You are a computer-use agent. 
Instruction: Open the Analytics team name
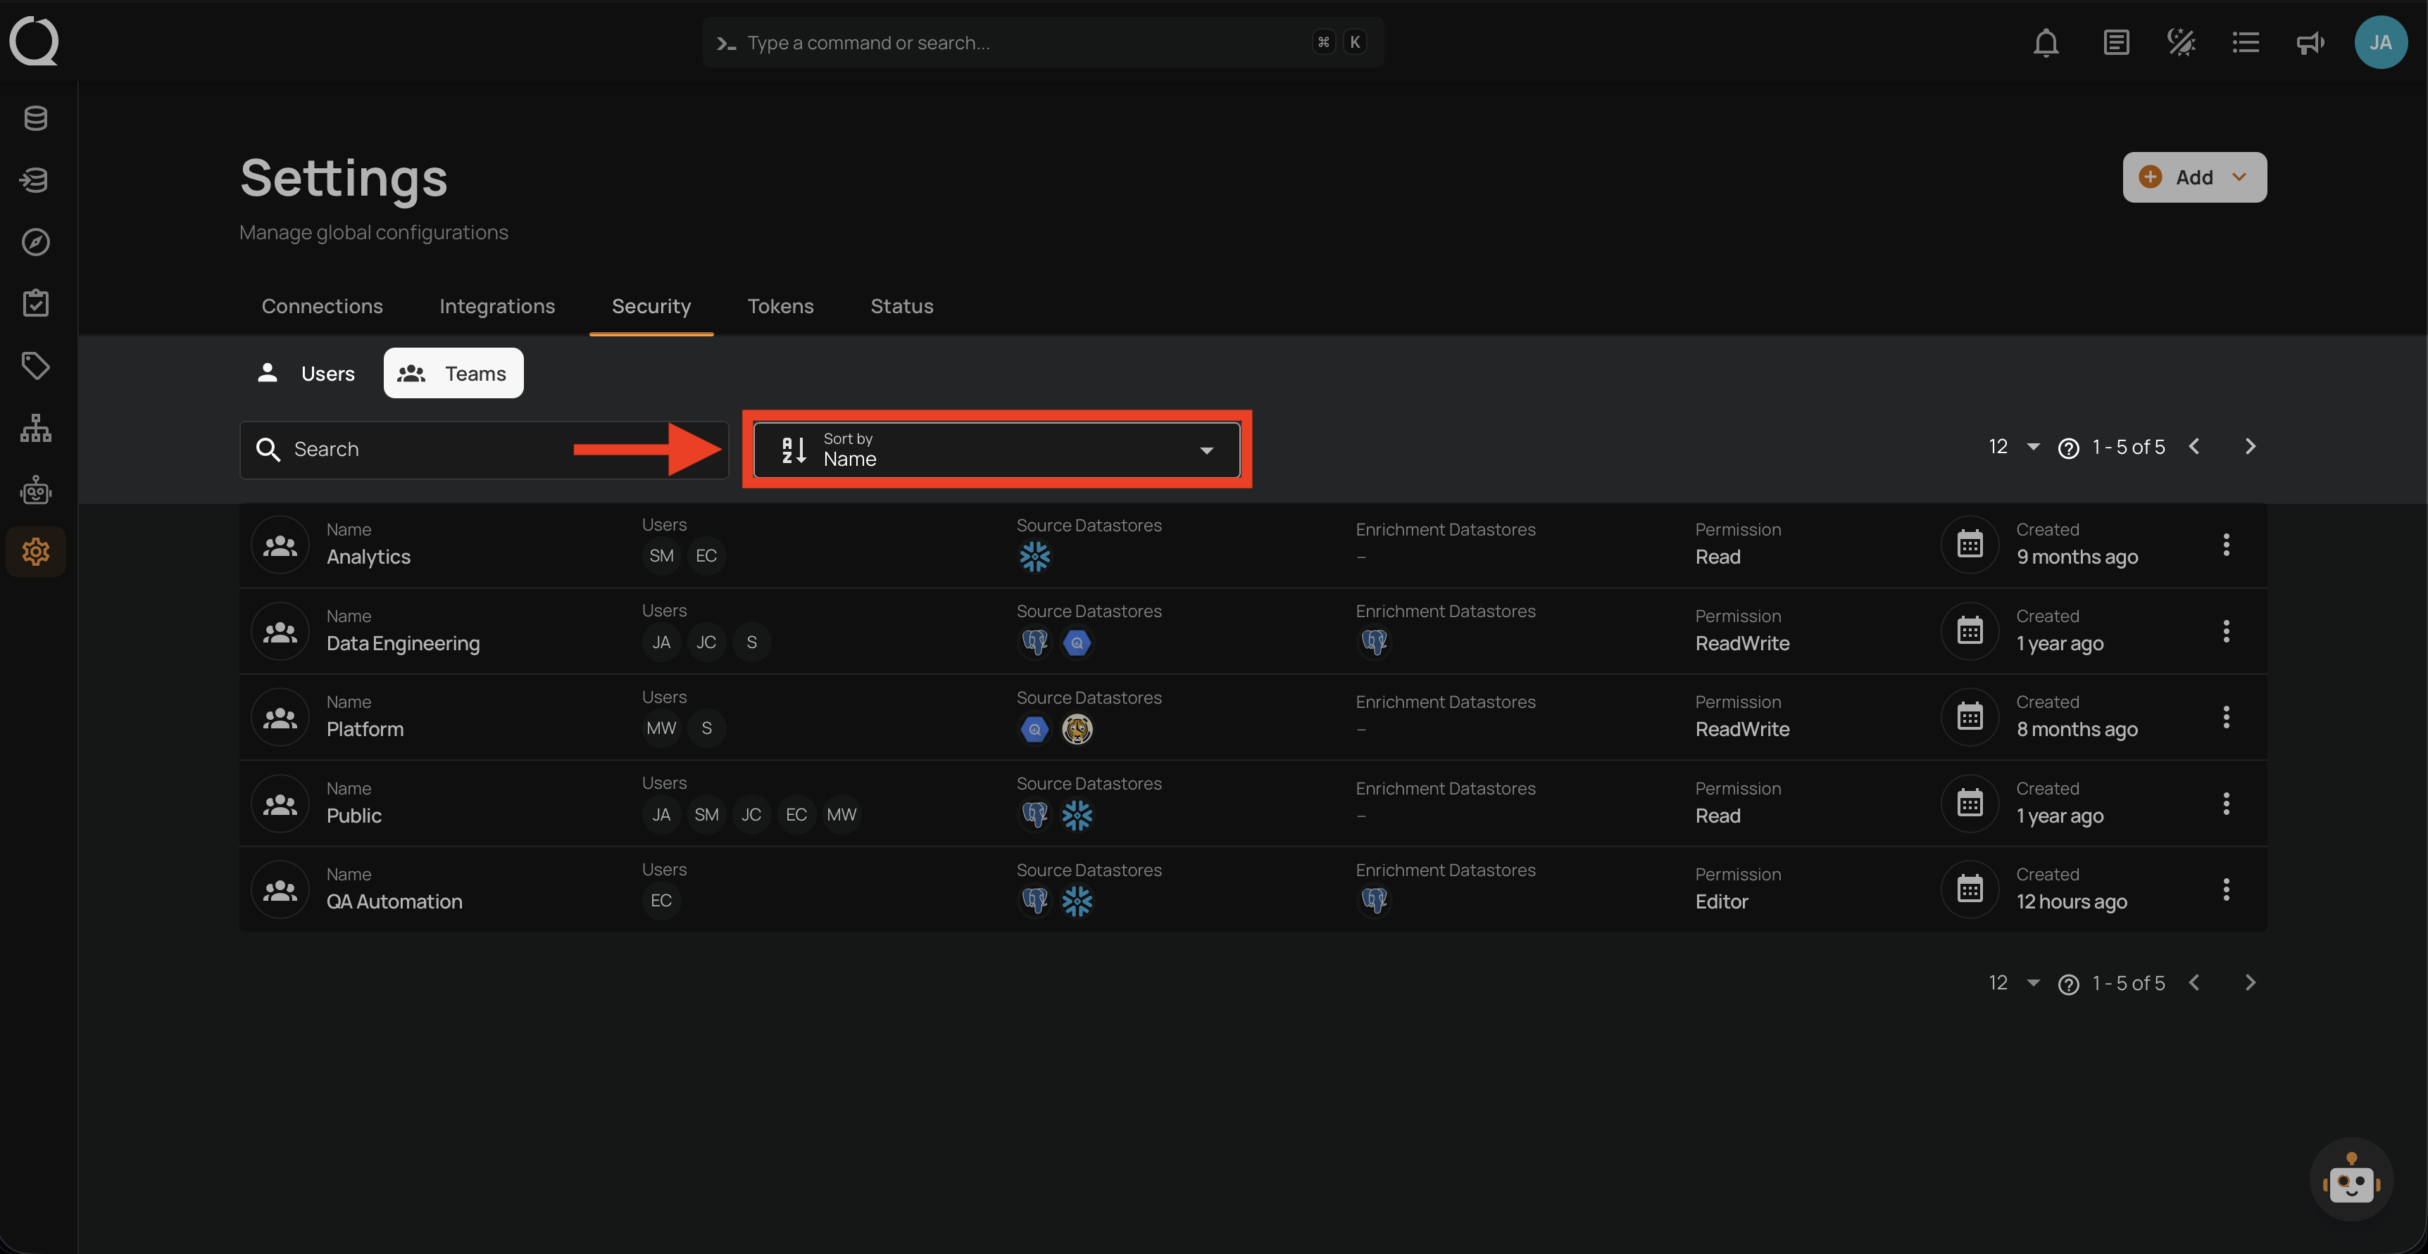pos(368,558)
